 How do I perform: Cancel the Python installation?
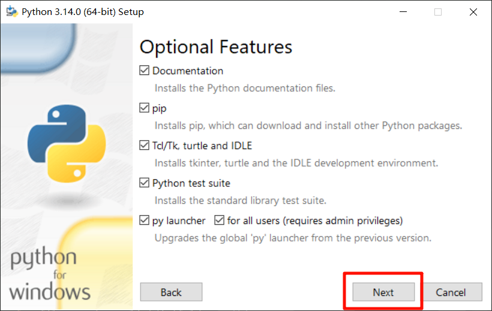(451, 292)
